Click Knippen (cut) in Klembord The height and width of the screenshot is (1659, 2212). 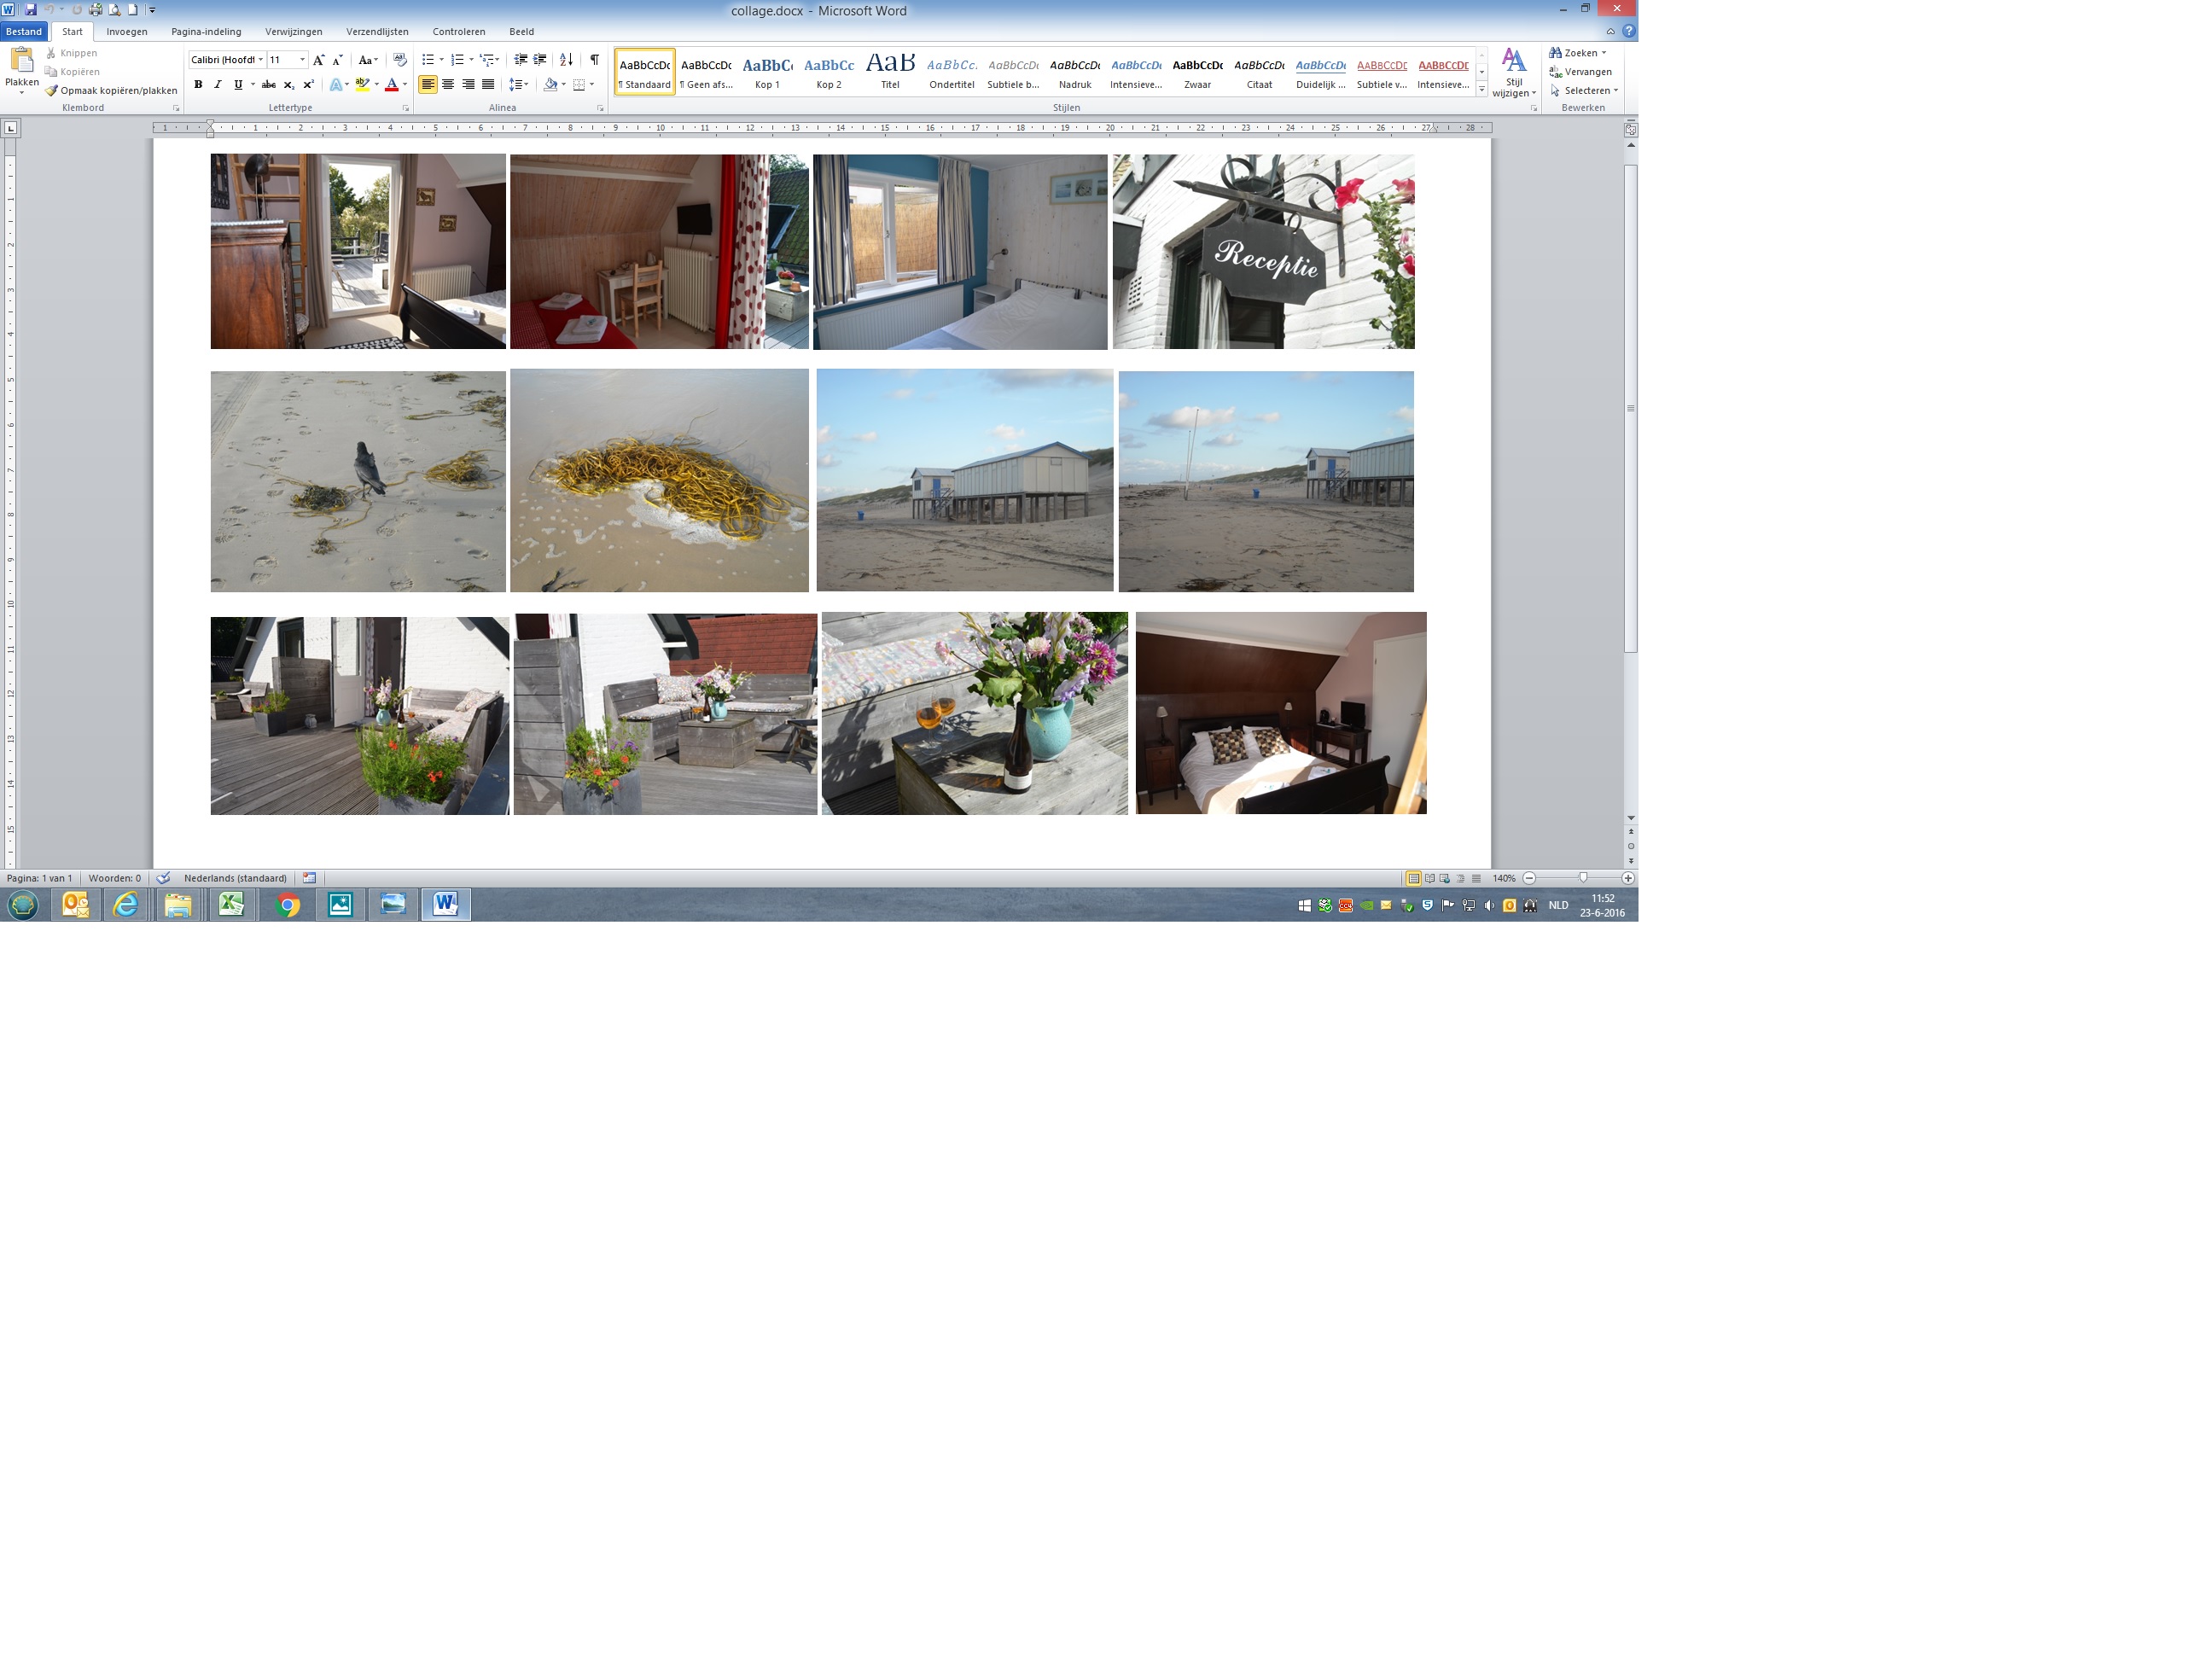tap(71, 53)
